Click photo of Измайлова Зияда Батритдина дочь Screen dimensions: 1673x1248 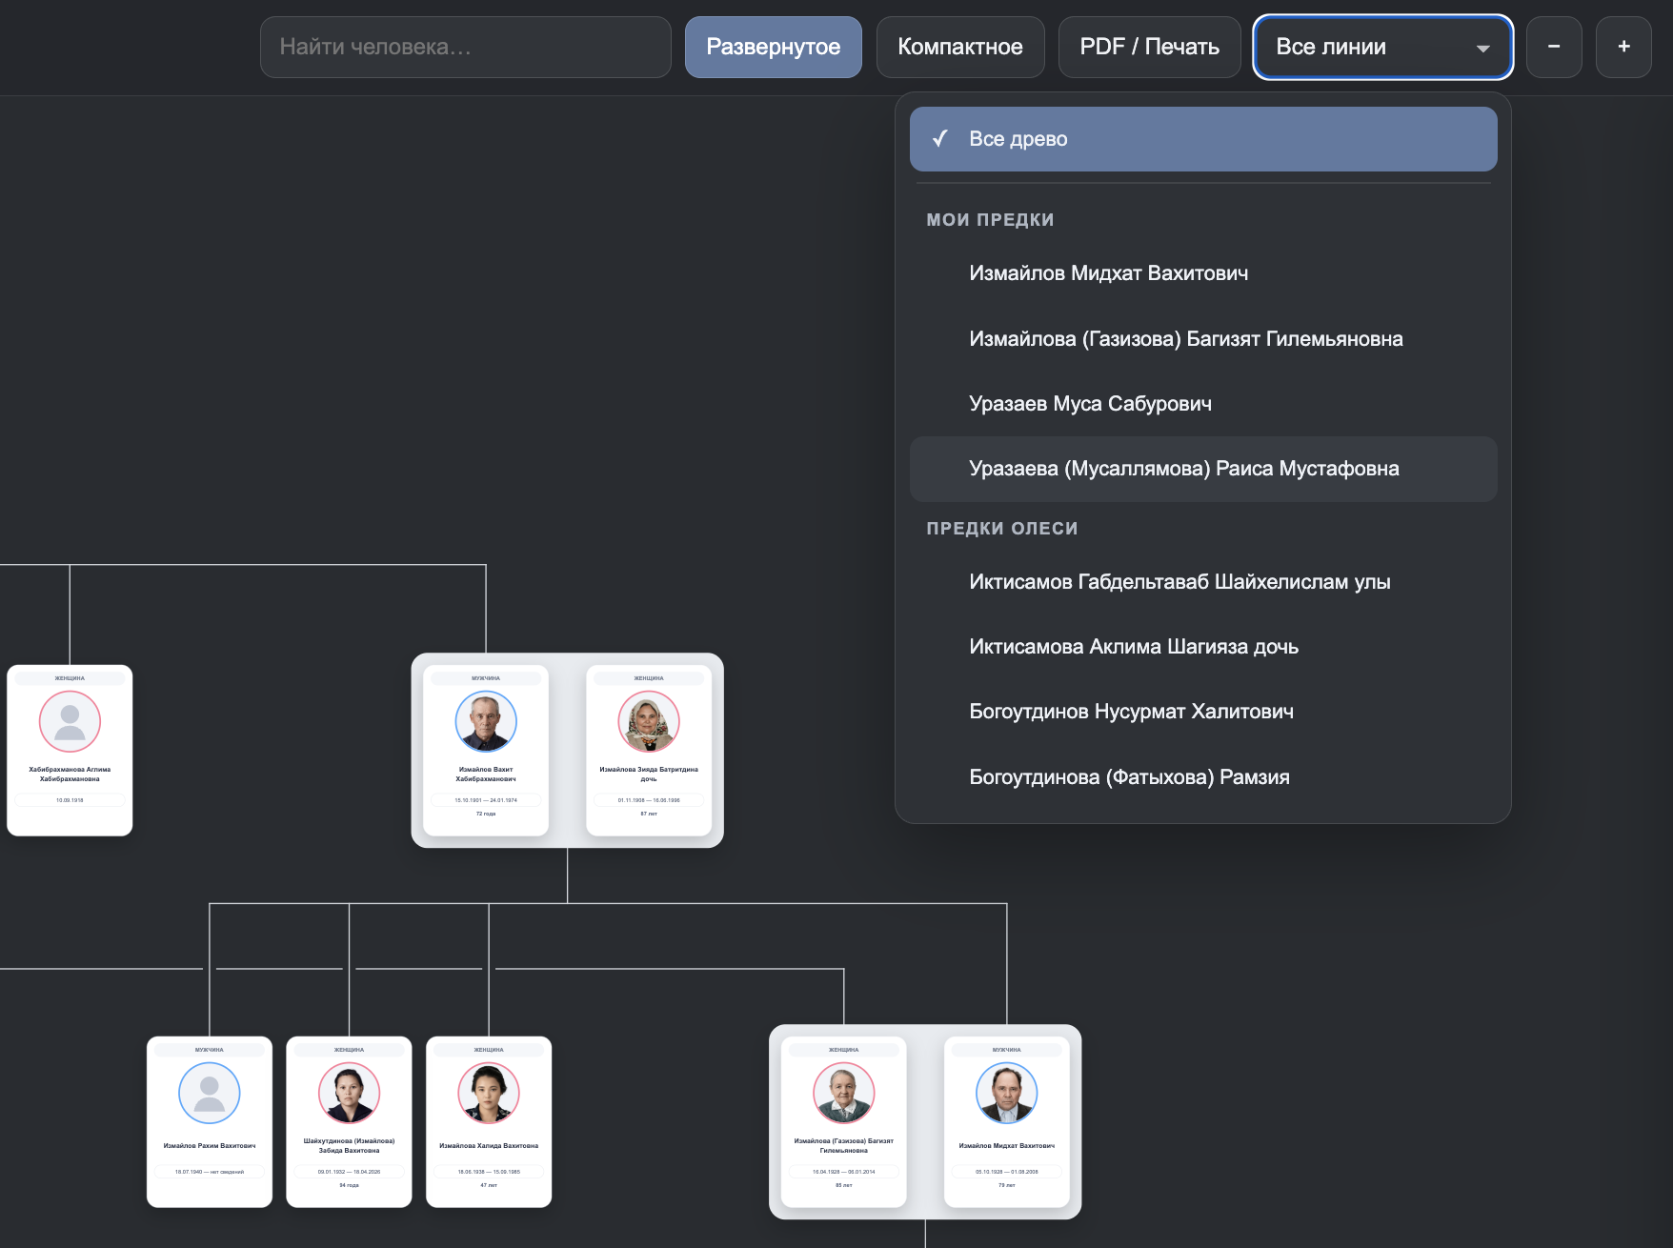(649, 721)
